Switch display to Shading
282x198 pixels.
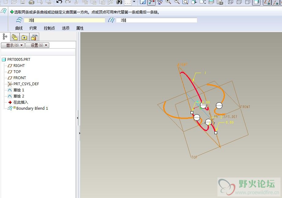click(x=257, y=2)
